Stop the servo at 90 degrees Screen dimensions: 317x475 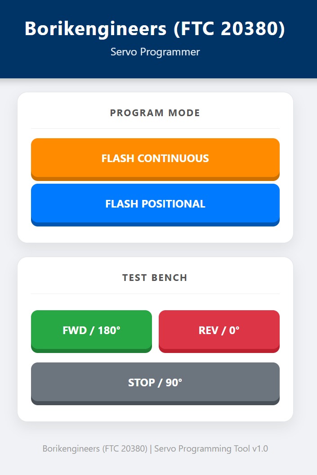pos(155,383)
